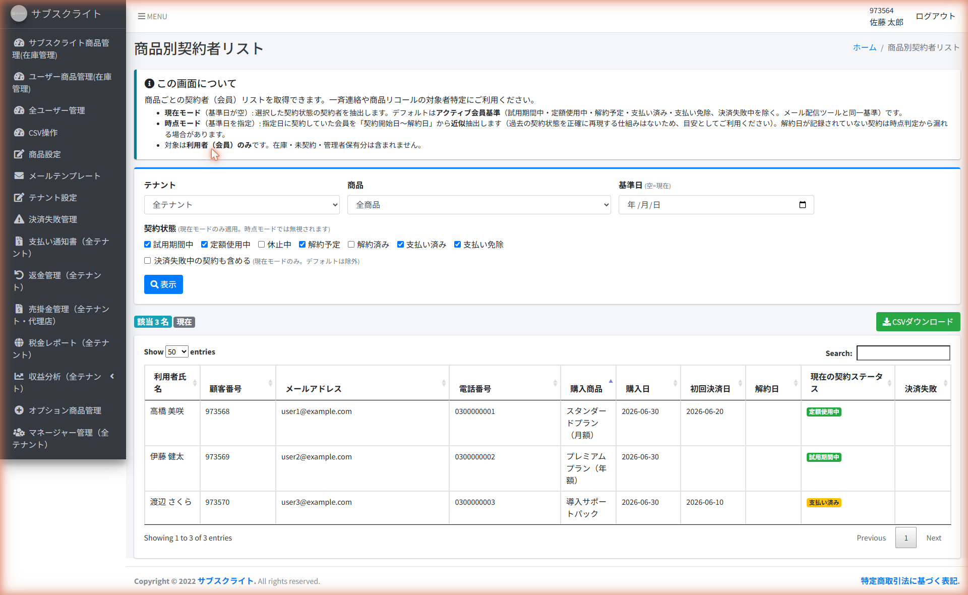This screenshot has height=595, width=968.
Task: Open オプション商品管理 menu item
Action: [63, 410]
